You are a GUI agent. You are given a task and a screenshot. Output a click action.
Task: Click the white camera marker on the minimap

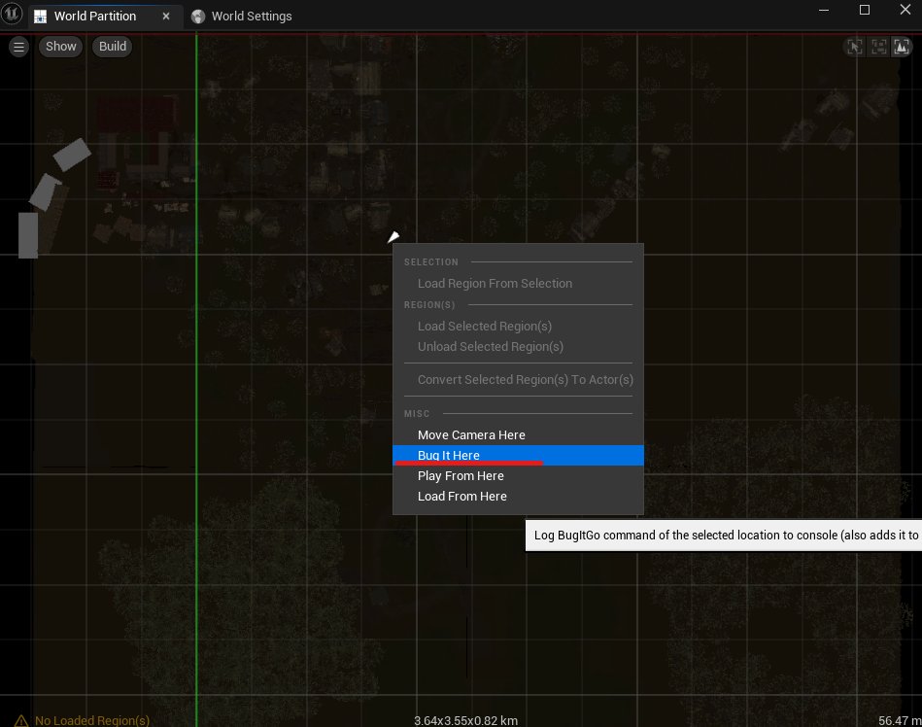[393, 237]
